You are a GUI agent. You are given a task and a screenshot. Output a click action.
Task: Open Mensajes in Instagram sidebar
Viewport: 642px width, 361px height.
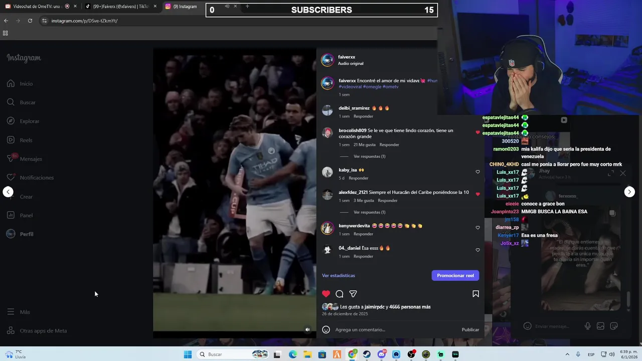[25, 158]
